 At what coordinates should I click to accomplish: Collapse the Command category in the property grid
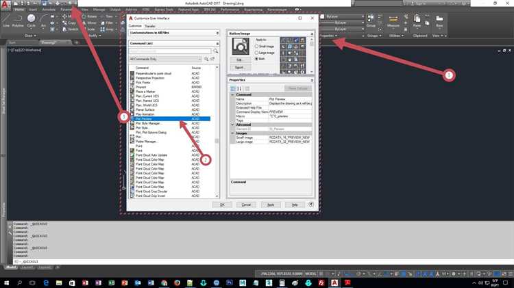[x=232, y=94]
